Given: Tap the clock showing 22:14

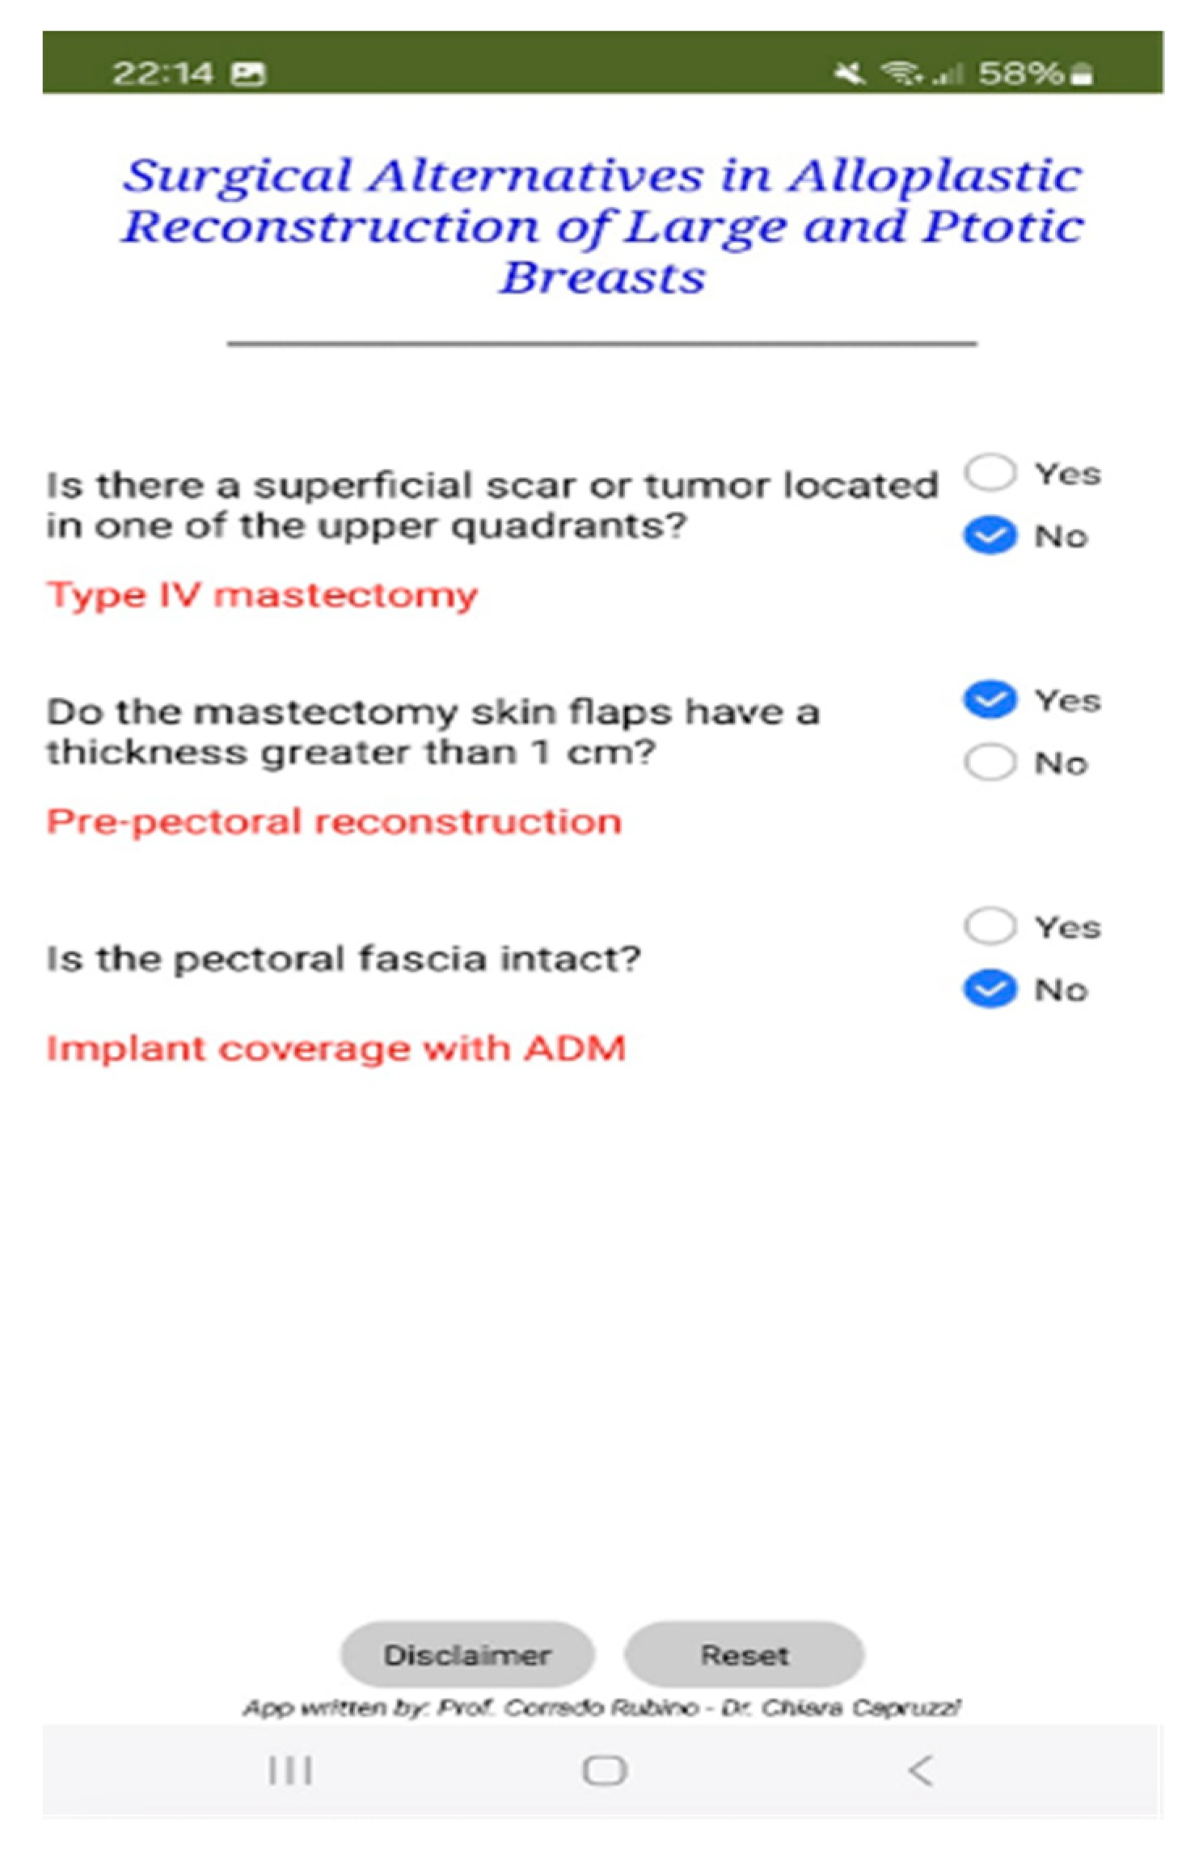Looking at the screenshot, I should 163,74.
